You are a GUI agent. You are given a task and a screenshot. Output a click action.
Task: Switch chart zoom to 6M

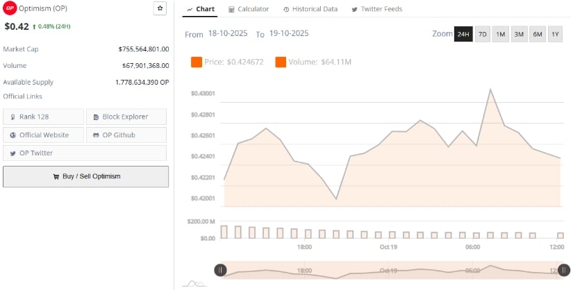pos(537,34)
